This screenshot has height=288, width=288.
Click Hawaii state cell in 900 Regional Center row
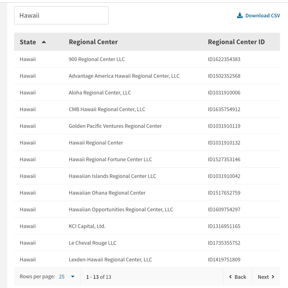click(x=28, y=59)
